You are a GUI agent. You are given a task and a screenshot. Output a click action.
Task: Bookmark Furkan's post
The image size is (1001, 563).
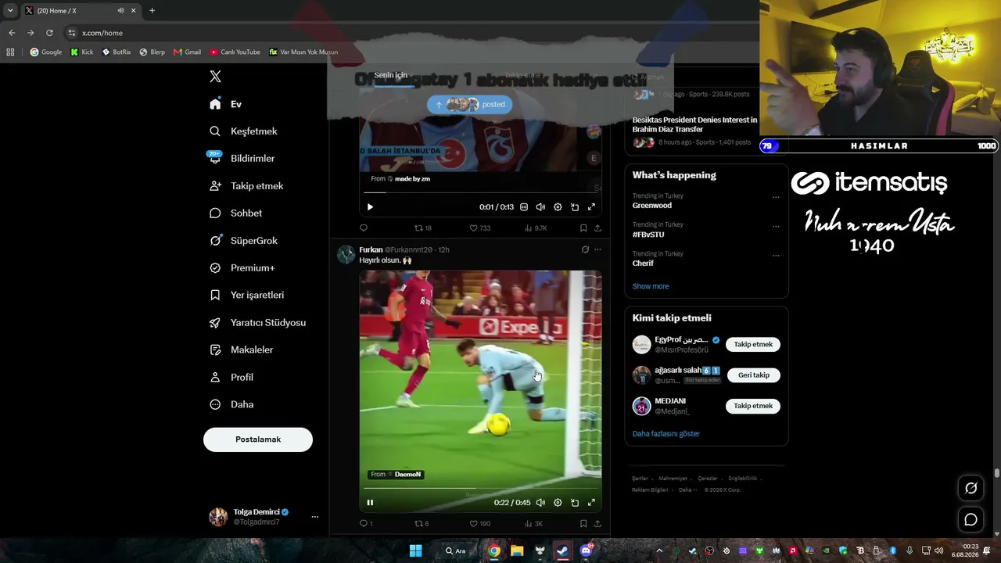point(583,524)
